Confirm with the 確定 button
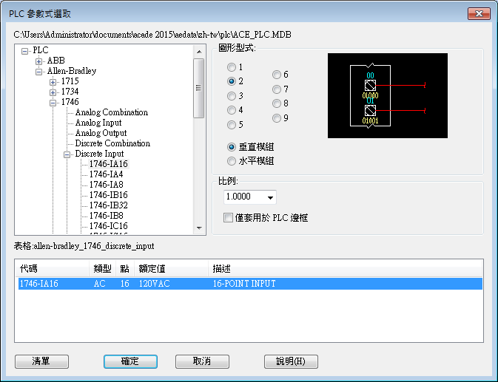Screen dimensions: 498x382 [x=130, y=361]
